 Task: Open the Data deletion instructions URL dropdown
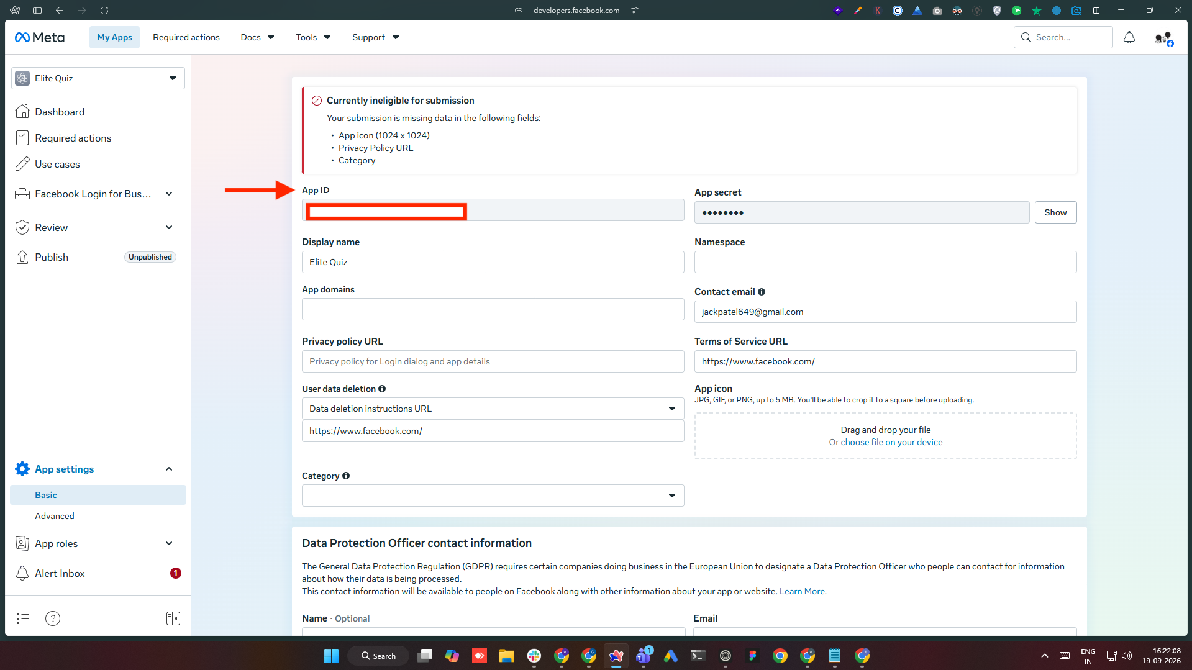pos(493,409)
